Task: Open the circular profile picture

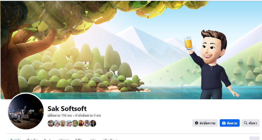Action: click(26, 112)
